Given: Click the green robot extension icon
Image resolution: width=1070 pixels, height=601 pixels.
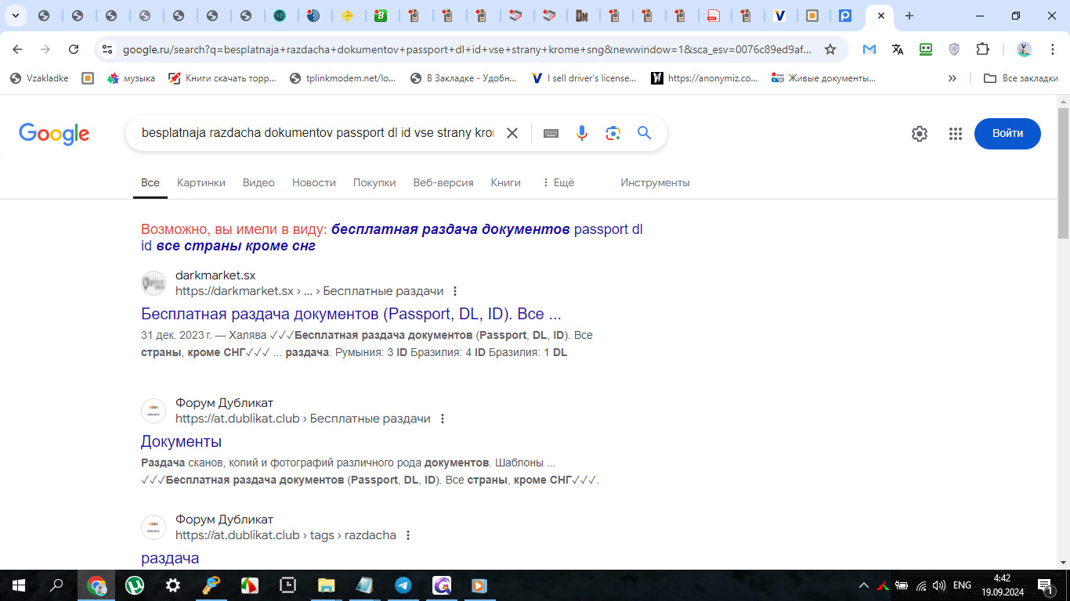Looking at the screenshot, I should pos(926,49).
